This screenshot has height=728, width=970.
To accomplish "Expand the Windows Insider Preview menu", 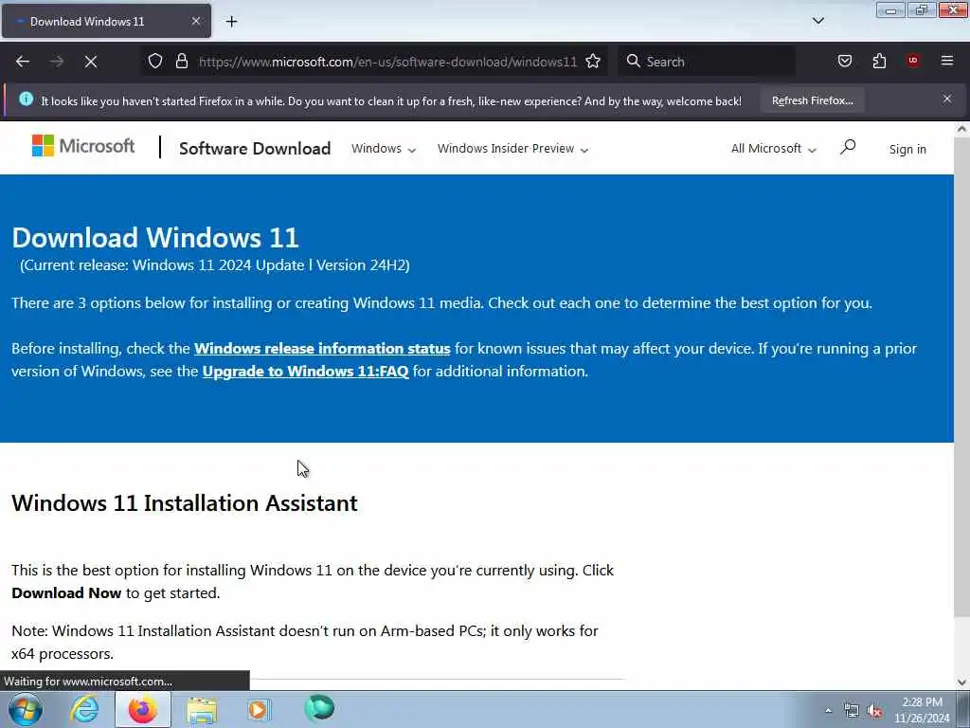I will pyautogui.click(x=512, y=149).
